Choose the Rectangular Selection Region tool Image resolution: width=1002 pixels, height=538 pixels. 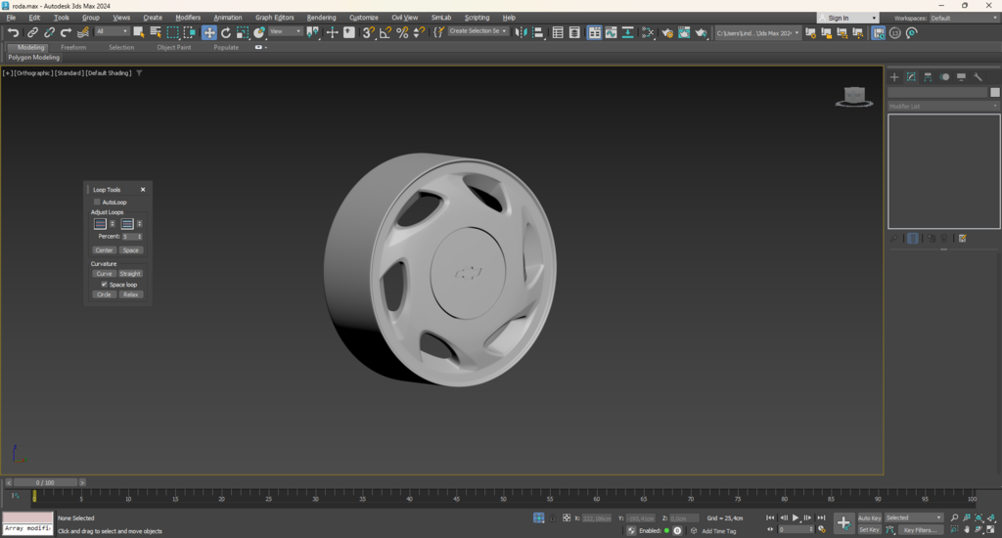tap(172, 32)
